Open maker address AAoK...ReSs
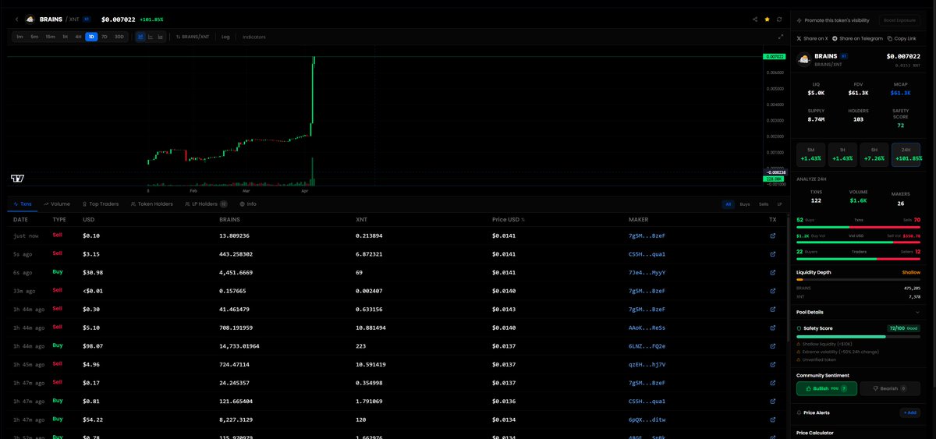The width and height of the screenshot is (936, 439). (647, 328)
